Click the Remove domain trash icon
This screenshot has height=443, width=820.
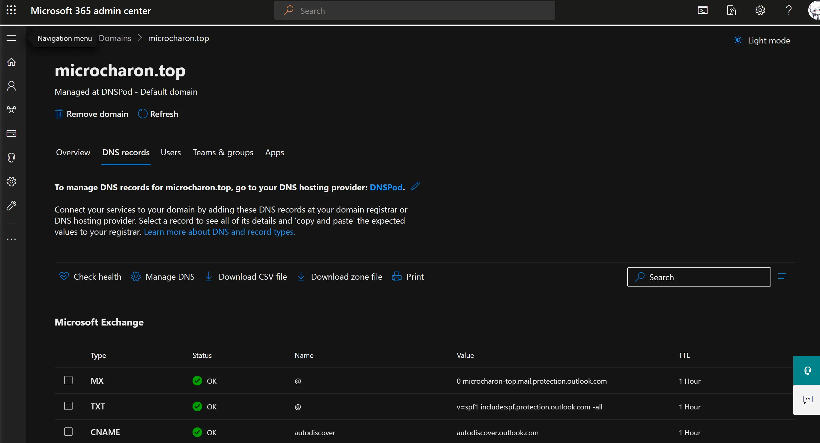click(59, 114)
